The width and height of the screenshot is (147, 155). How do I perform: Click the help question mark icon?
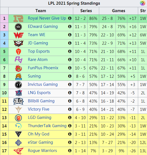[x=143, y=3]
